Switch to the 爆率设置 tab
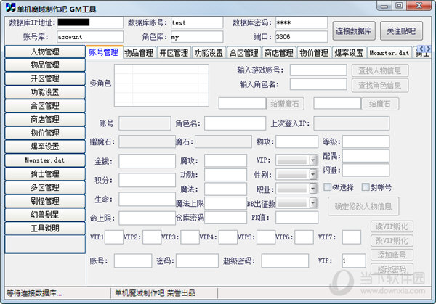Viewport: 436px width, 304px height. point(350,53)
